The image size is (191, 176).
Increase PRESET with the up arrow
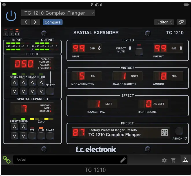tap(14, 127)
